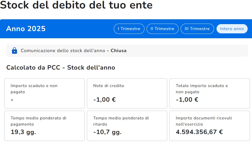Screen dimensions: 252x143
Task: Select the II Trimestre tab
Action: pos(162,29)
